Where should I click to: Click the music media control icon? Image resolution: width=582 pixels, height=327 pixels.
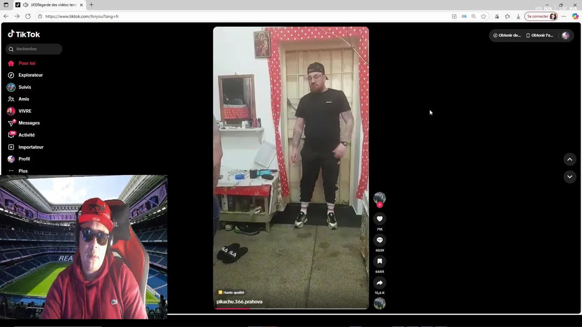(x=497, y=16)
